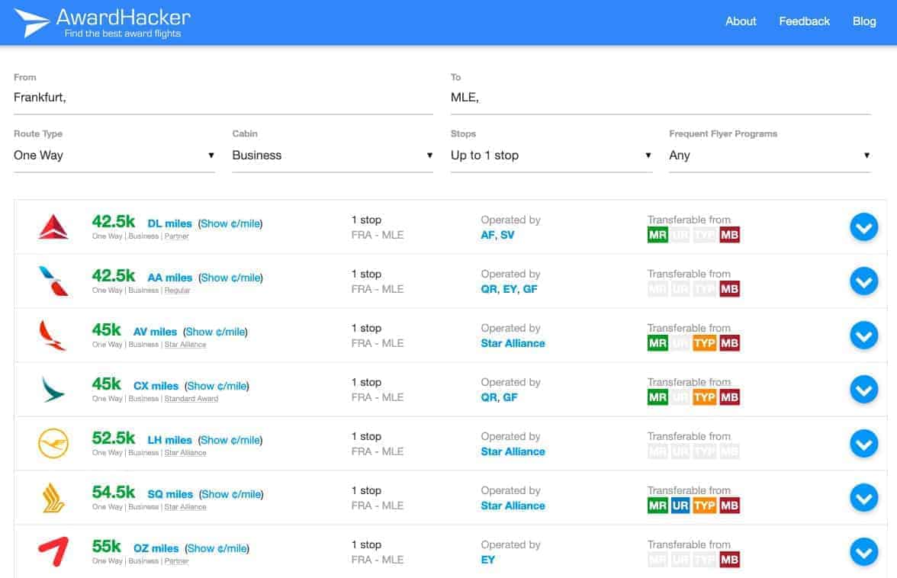The width and height of the screenshot is (897, 578).
Task: Open the Stops dropdown
Action: point(551,156)
